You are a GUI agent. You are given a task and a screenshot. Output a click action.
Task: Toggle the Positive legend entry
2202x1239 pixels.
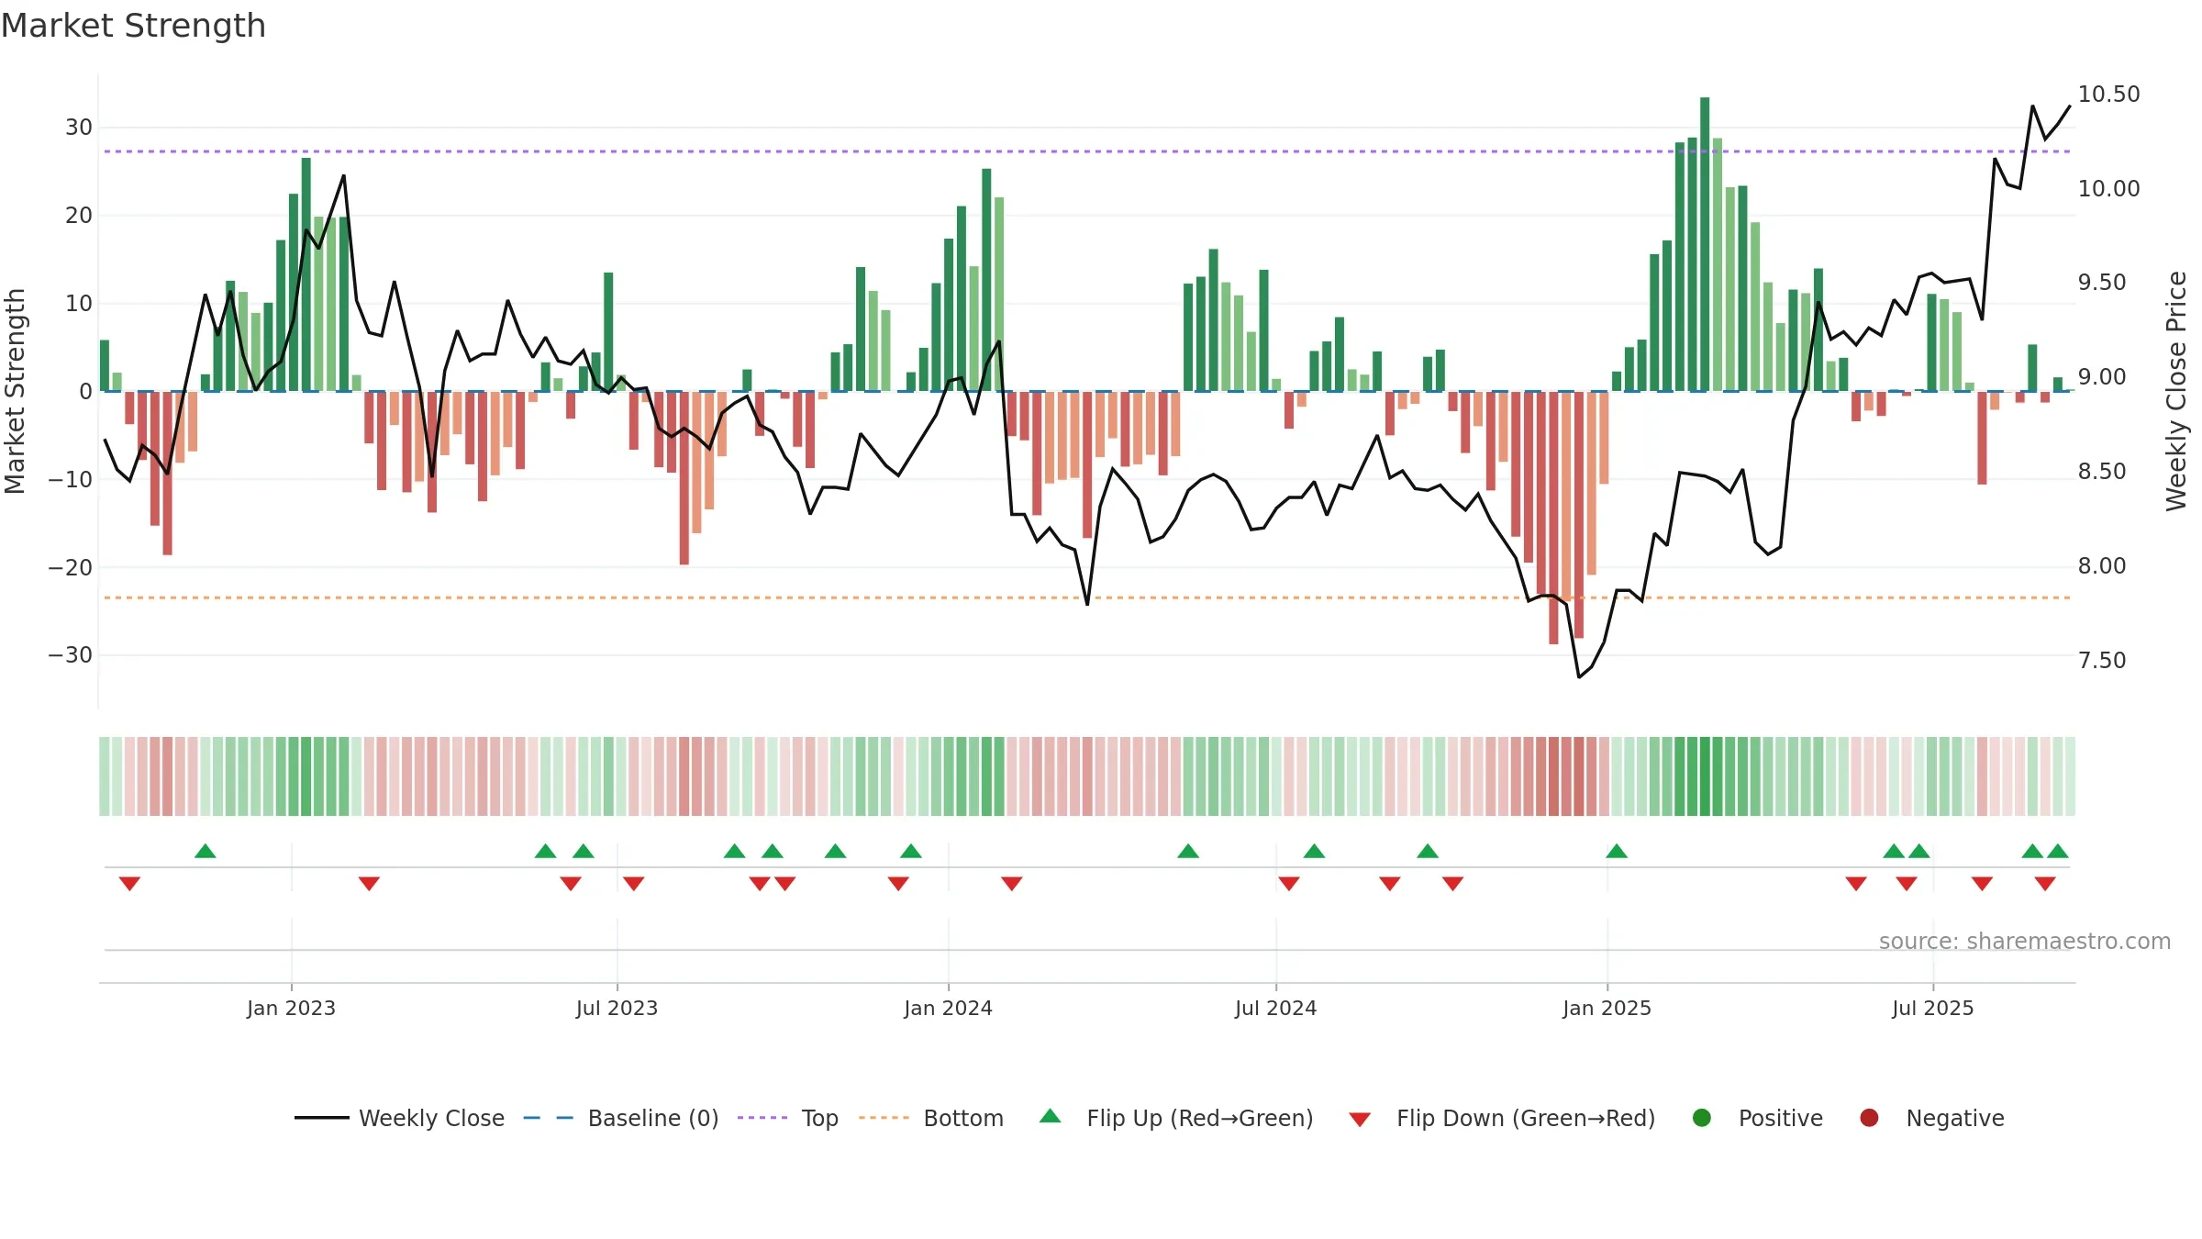[1757, 1118]
